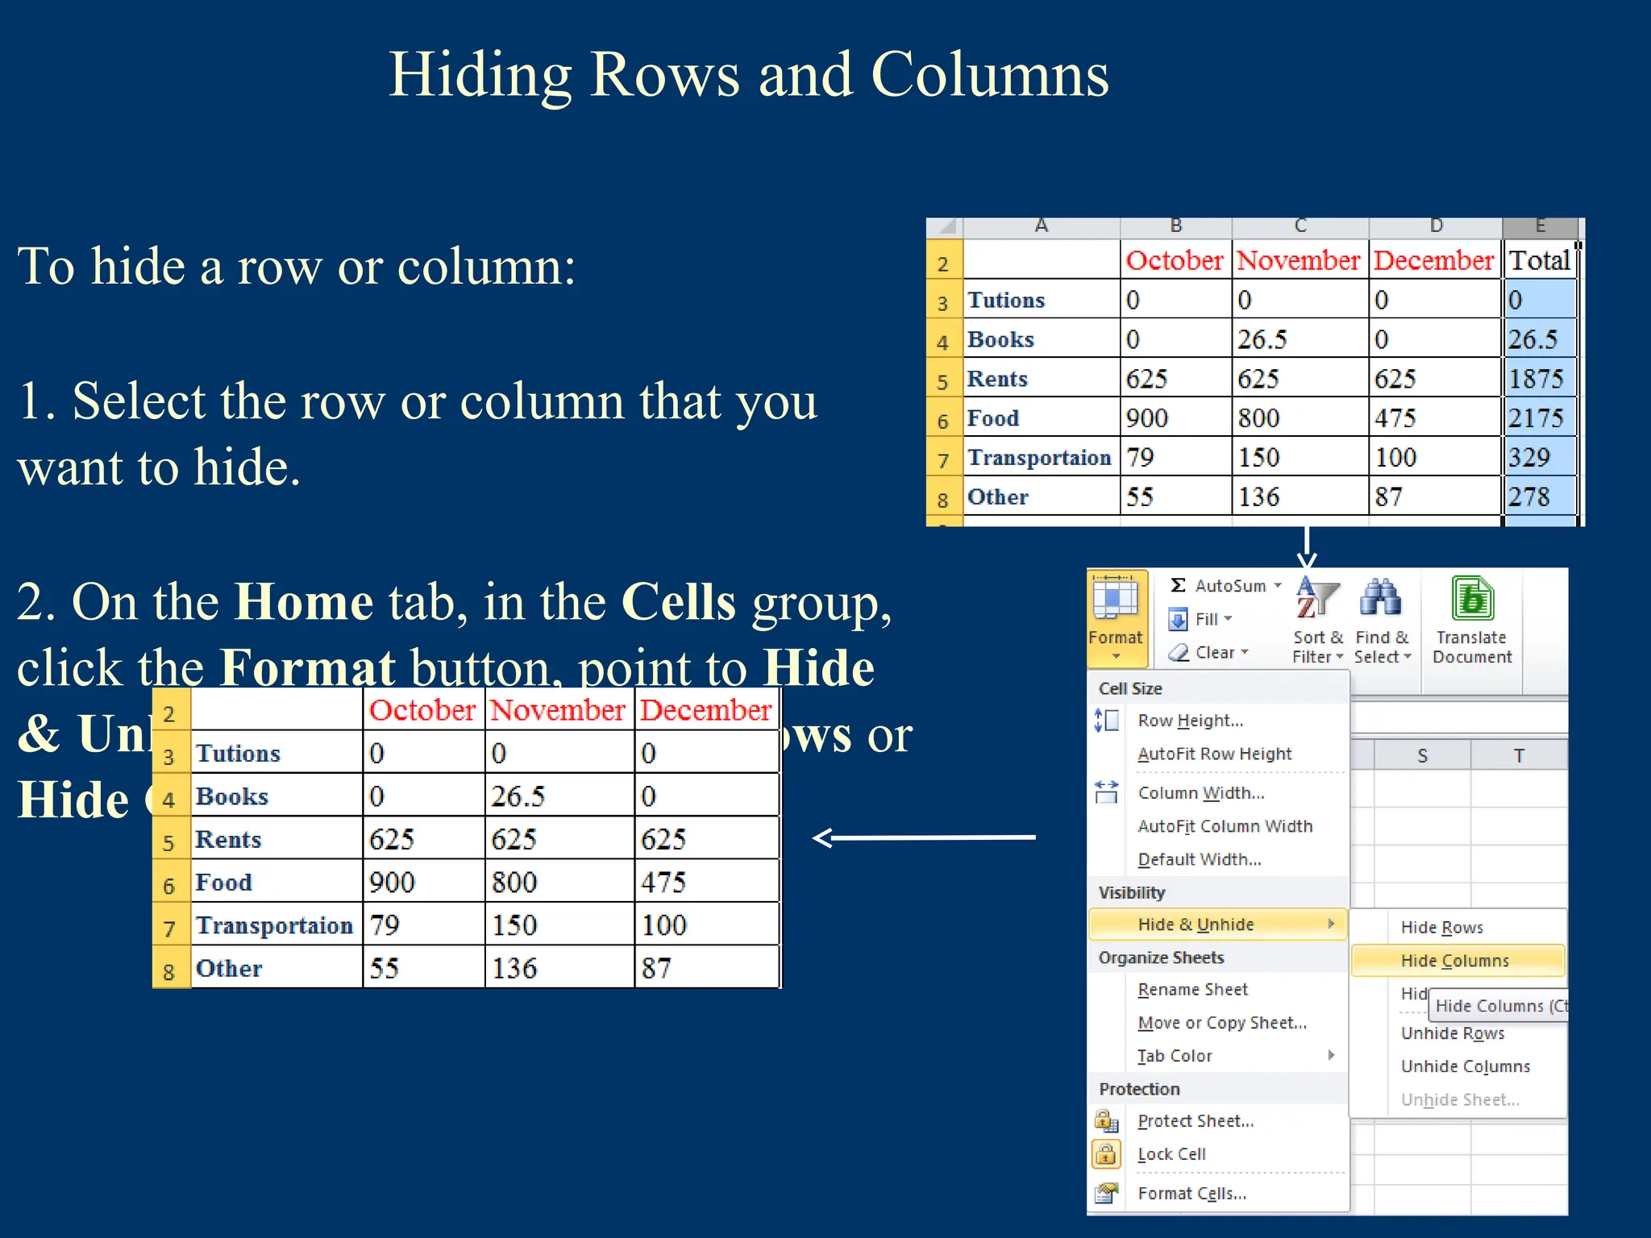Image resolution: width=1651 pixels, height=1238 pixels.
Task: Click cell 2175 in Total column
Action: pos(1540,418)
